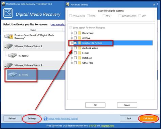Image resolution: width=161 pixels, height=129 pixels.
Task: Select the Document label
Action: pyautogui.click(x=88, y=33)
